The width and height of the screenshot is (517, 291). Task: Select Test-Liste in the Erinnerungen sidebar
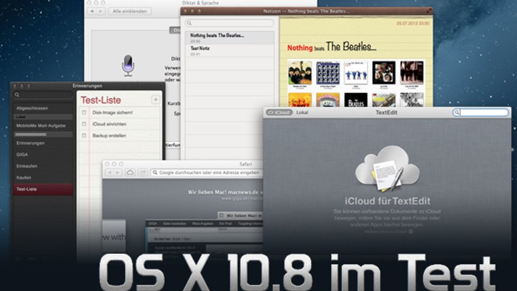coord(43,189)
